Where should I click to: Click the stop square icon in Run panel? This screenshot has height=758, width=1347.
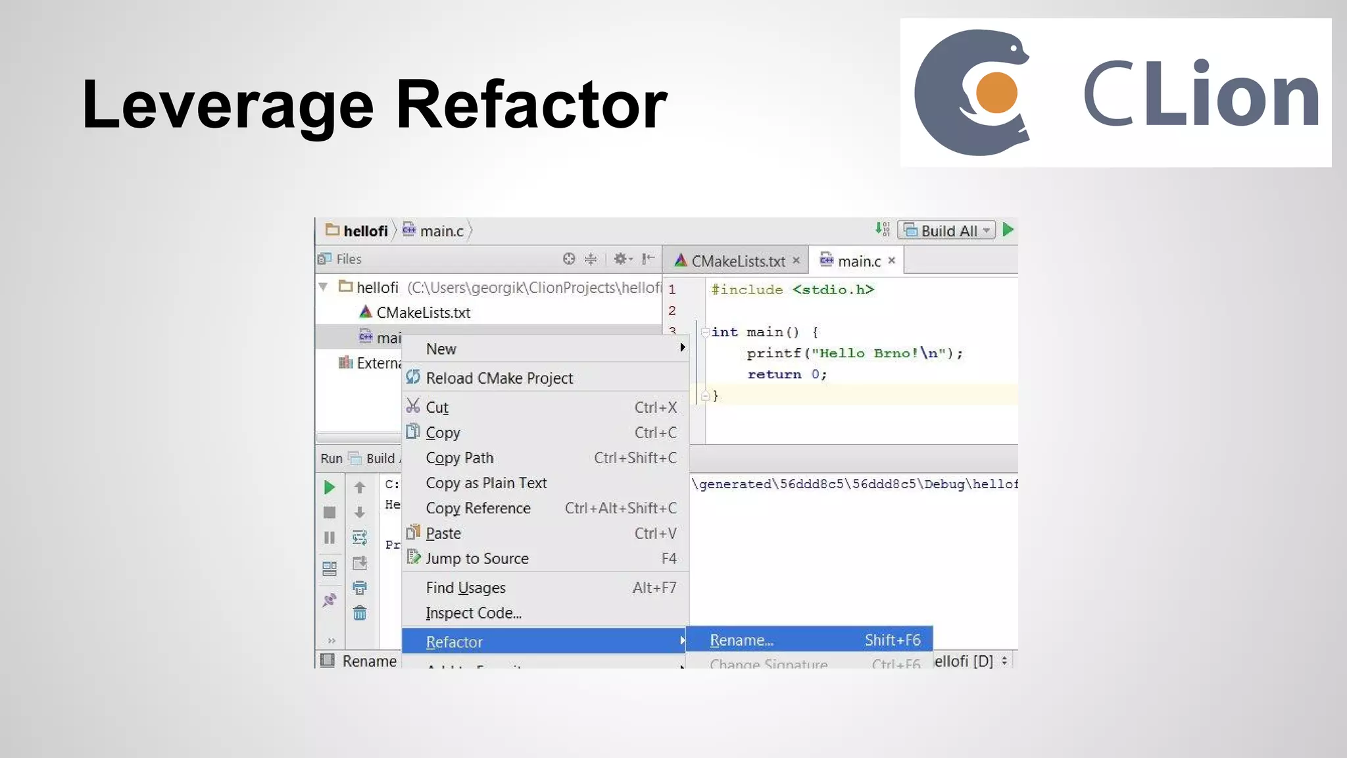330,512
